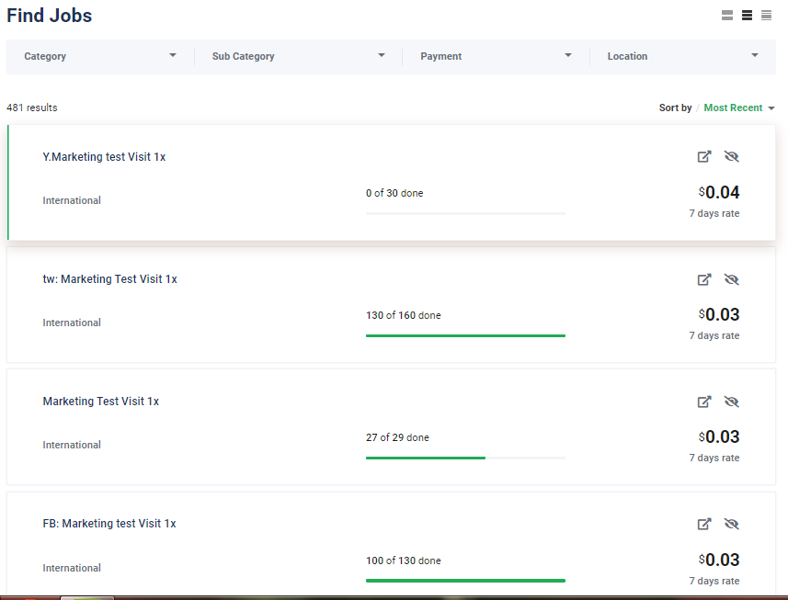Hide the tw: Marketing Test Visit job
The height and width of the screenshot is (600, 788).
point(731,279)
